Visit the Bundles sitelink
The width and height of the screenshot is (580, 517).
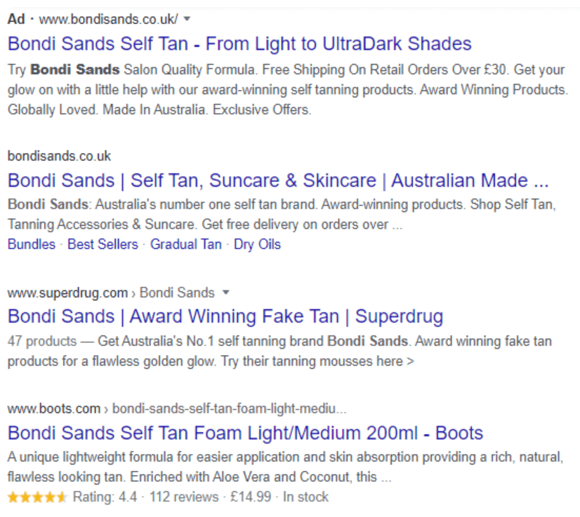[x=32, y=244]
